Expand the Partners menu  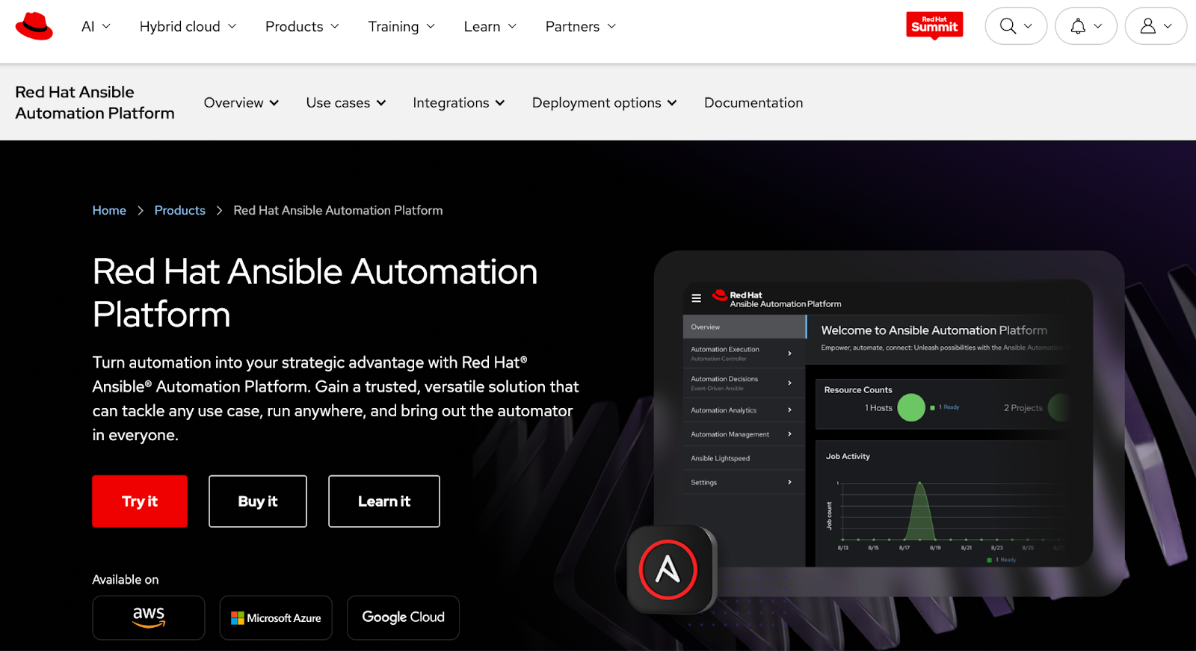pos(581,26)
